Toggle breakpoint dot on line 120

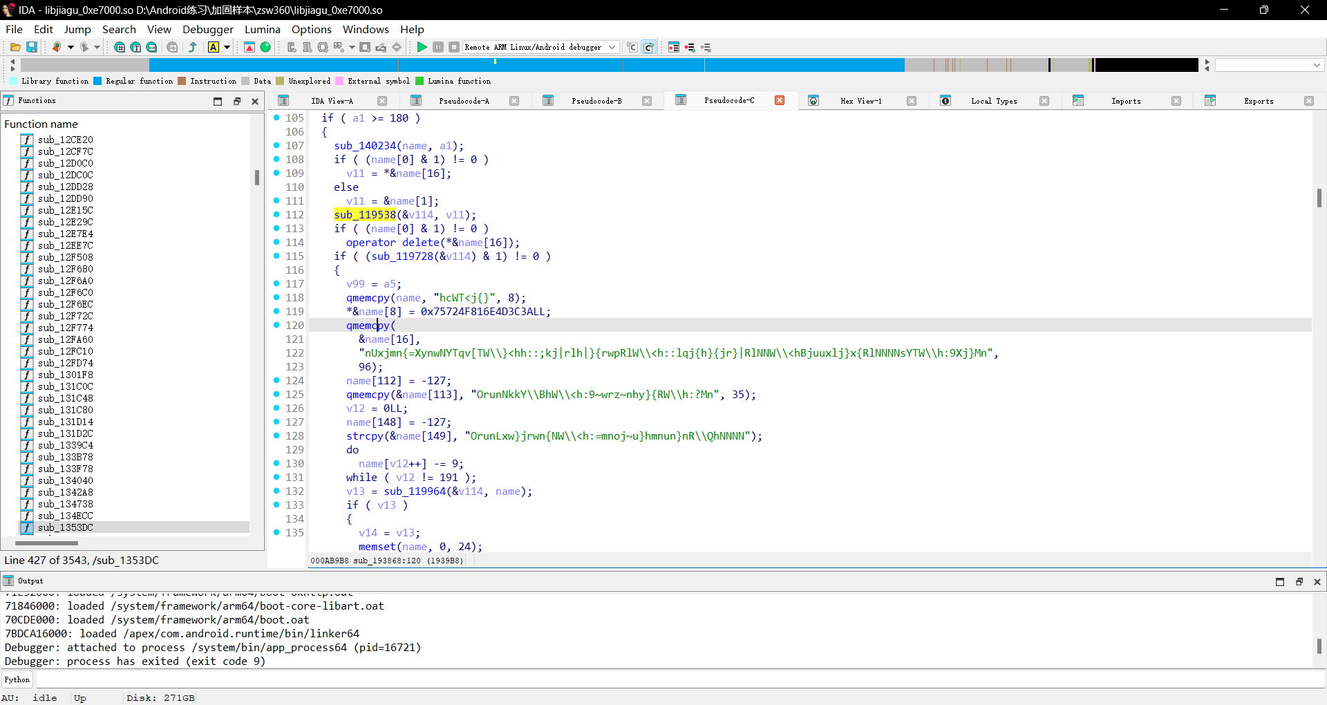(x=276, y=325)
